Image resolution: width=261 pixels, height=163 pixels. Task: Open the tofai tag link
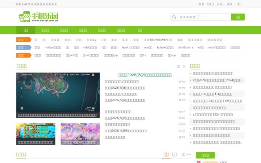pyautogui.click(x=90, y=47)
